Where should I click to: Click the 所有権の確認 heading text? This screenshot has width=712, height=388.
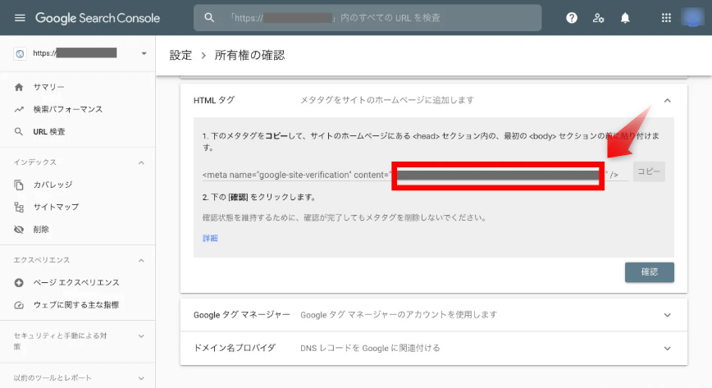[249, 56]
